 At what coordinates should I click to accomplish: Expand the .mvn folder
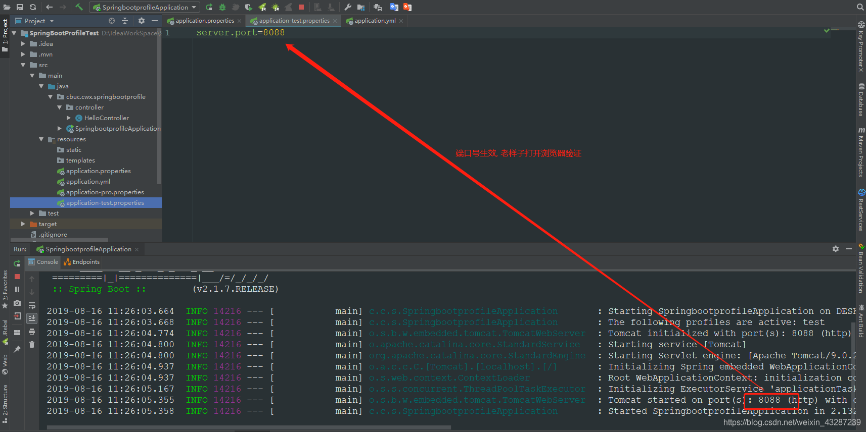point(23,55)
